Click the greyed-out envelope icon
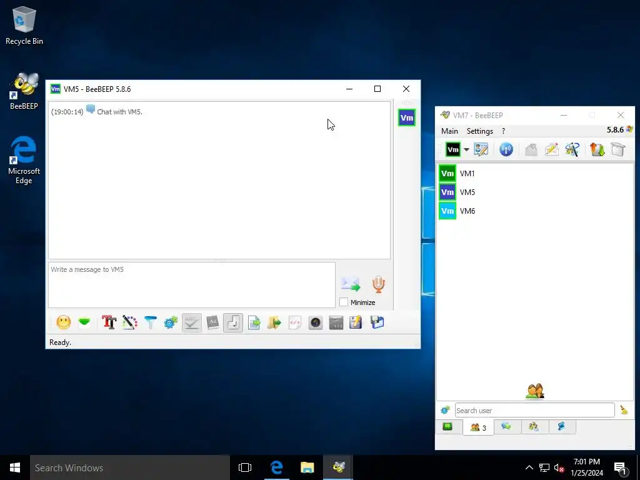 (x=531, y=149)
